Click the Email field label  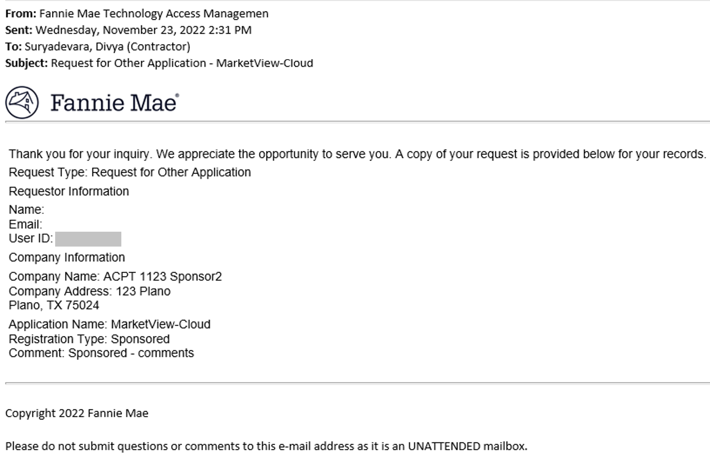click(26, 225)
